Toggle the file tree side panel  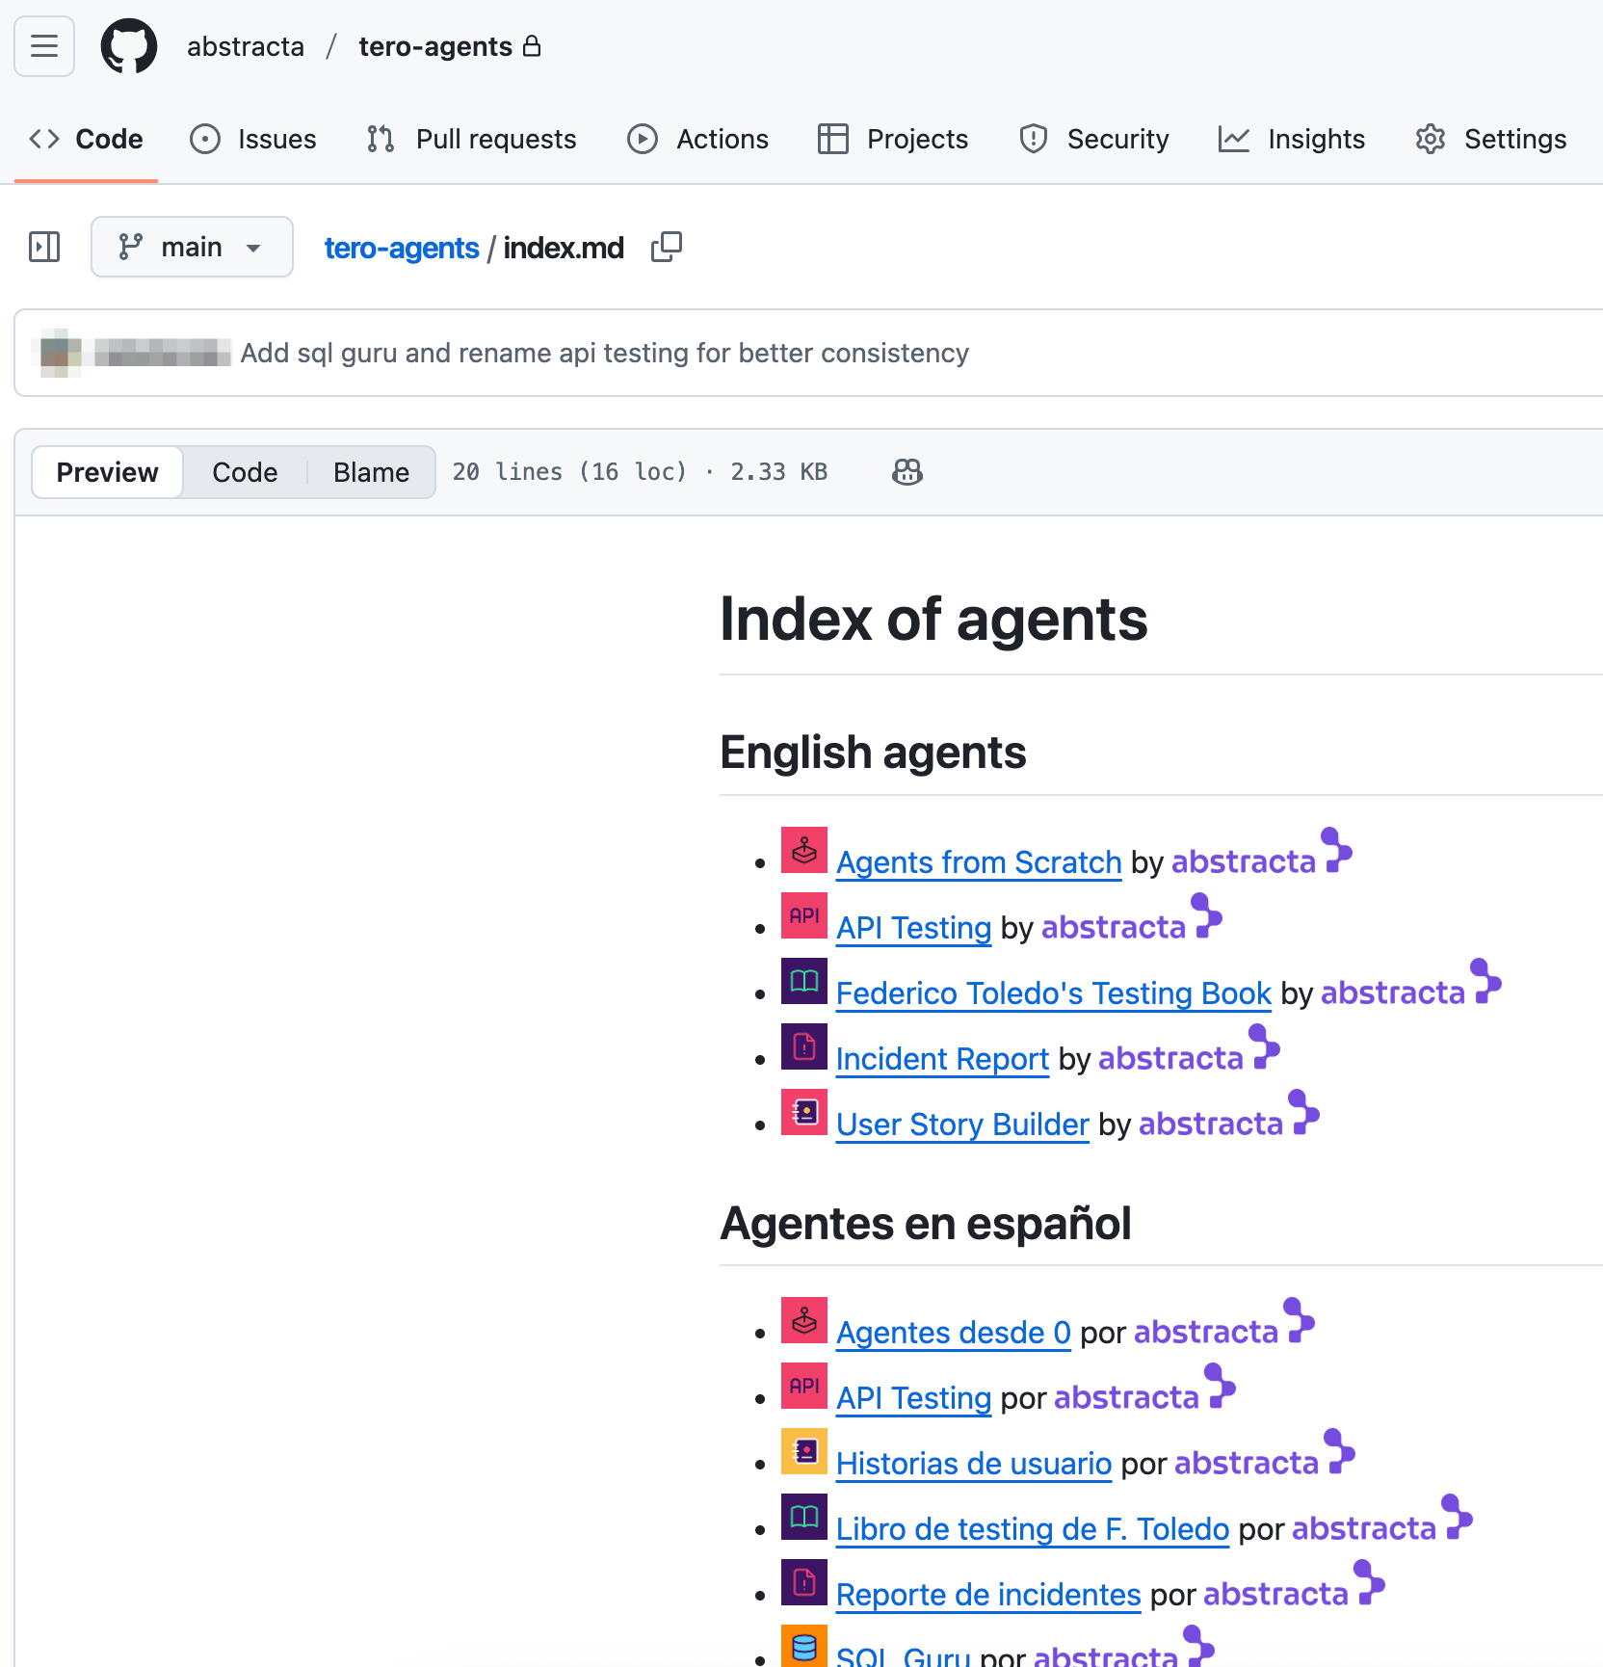pyautogui.click(x=43, y=247)
